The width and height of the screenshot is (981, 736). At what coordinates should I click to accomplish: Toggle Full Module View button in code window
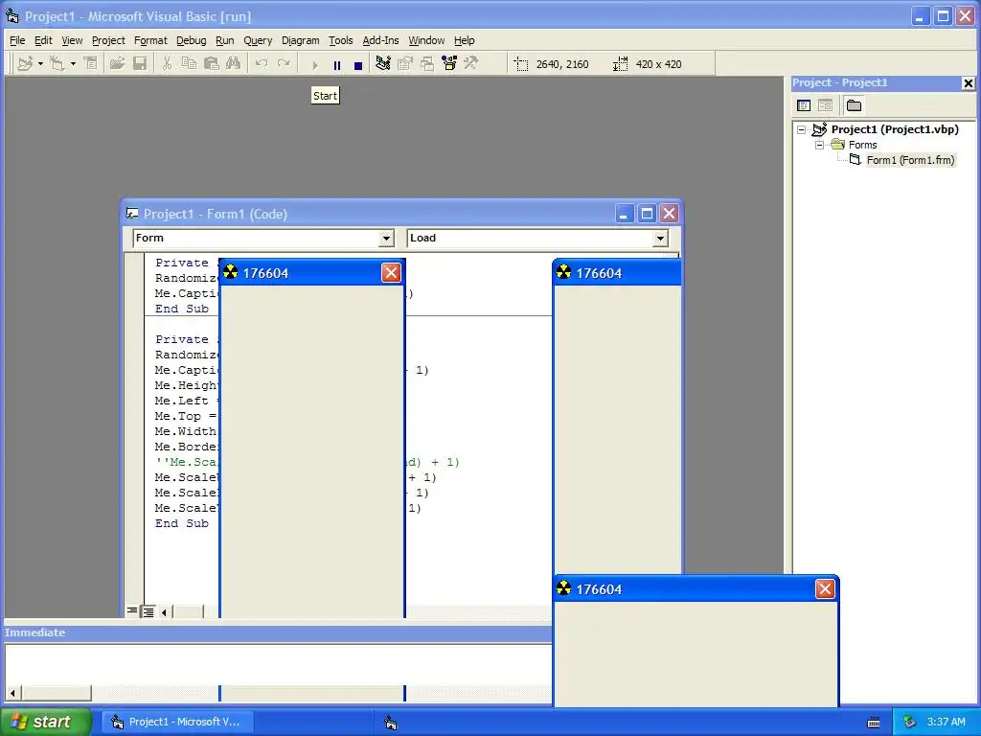click(x=148, y=611)
